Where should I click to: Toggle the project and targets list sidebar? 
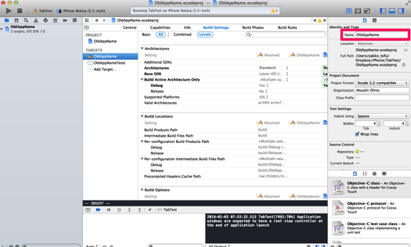coord(86,27)
